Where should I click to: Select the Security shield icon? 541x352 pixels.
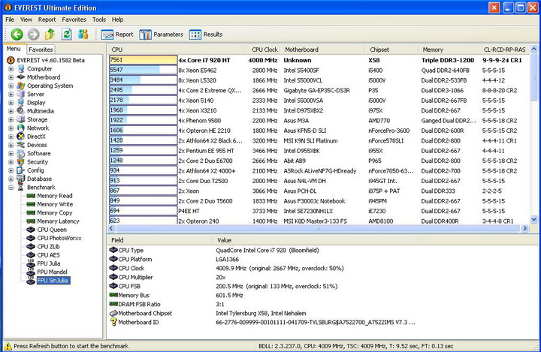point(21,161)
